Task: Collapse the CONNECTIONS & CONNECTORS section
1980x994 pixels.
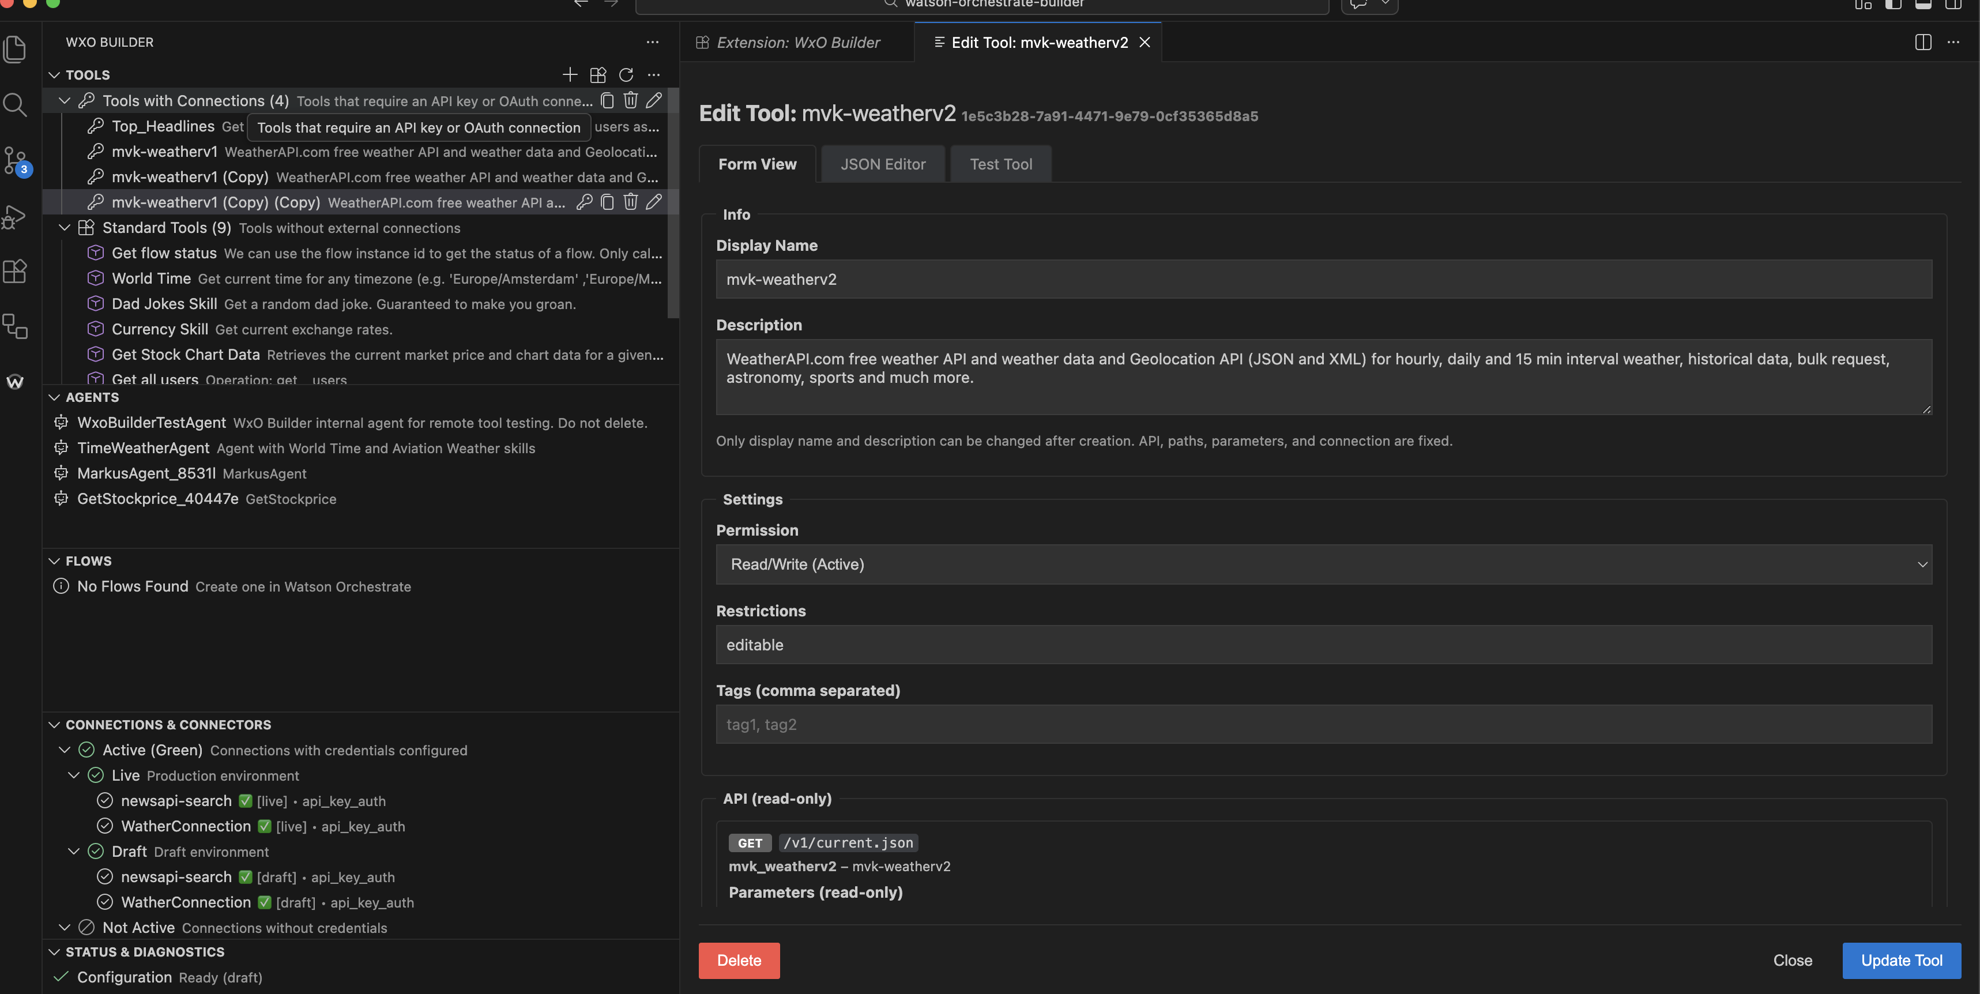Action: pos(55,724)
